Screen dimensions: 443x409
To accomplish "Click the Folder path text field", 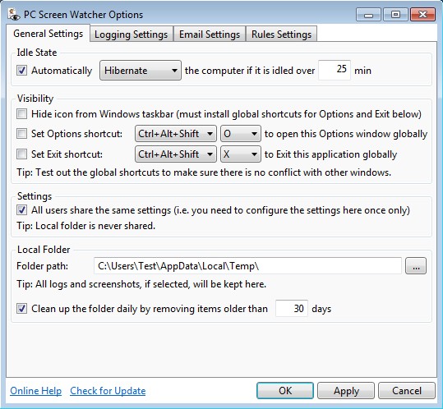I will (x=247, y=265).
